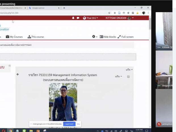
Task: Click the blue stop sharing button
Action: point(69,124)
